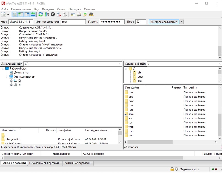
Task: Open the Site Manager icon
Action: (3, 14)
